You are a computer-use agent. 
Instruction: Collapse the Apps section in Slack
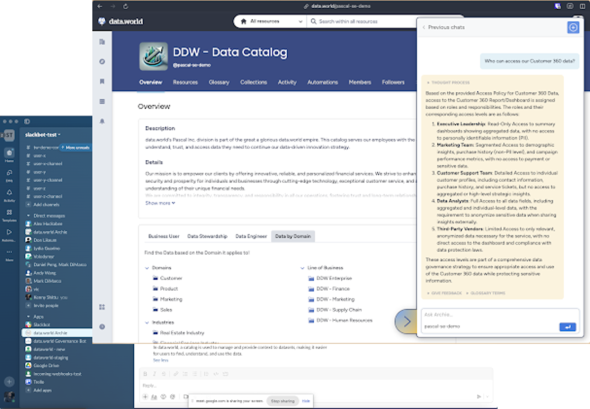[29, 316]
